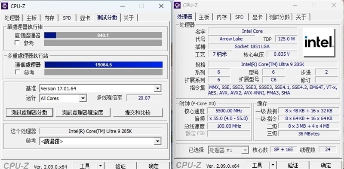Click 二级 cache value 8 x 3 MB + 4 x 4 MB

pyautogui.click(x=308, y=126)
